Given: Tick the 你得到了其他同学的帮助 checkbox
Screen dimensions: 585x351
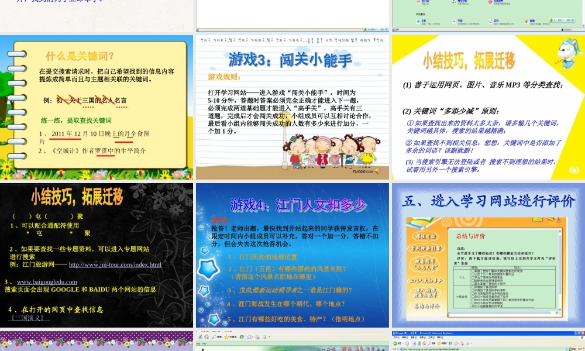Looking at the screenshot, I should tap(473, 290).
